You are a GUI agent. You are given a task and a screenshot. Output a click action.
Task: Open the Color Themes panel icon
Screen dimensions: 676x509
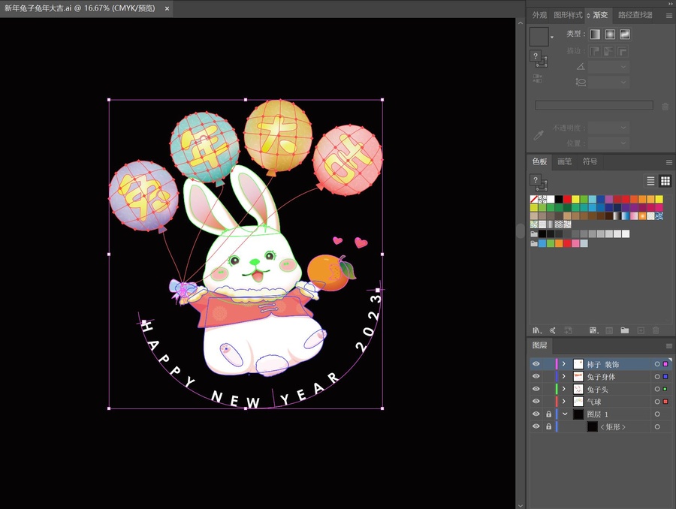(552, 330)
